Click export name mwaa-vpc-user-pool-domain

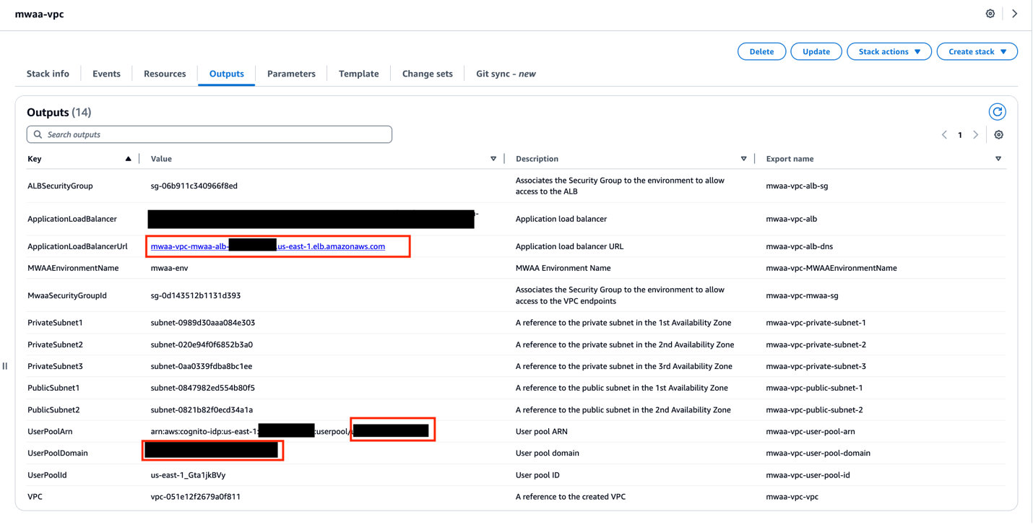point(818,454)
